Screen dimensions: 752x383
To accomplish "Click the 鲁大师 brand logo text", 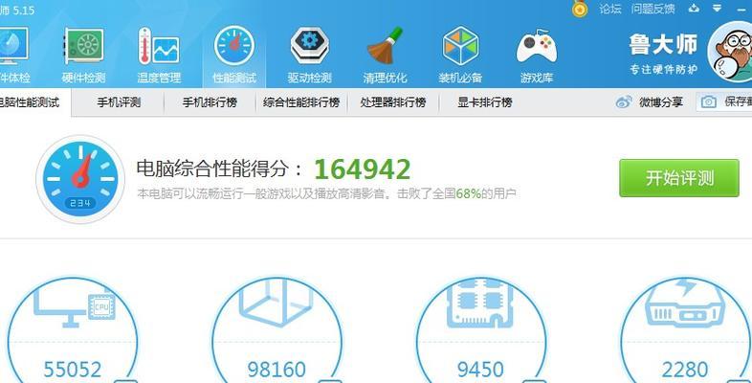I will point(663,45).
